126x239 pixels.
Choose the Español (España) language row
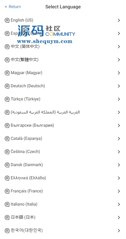(63, 33)
